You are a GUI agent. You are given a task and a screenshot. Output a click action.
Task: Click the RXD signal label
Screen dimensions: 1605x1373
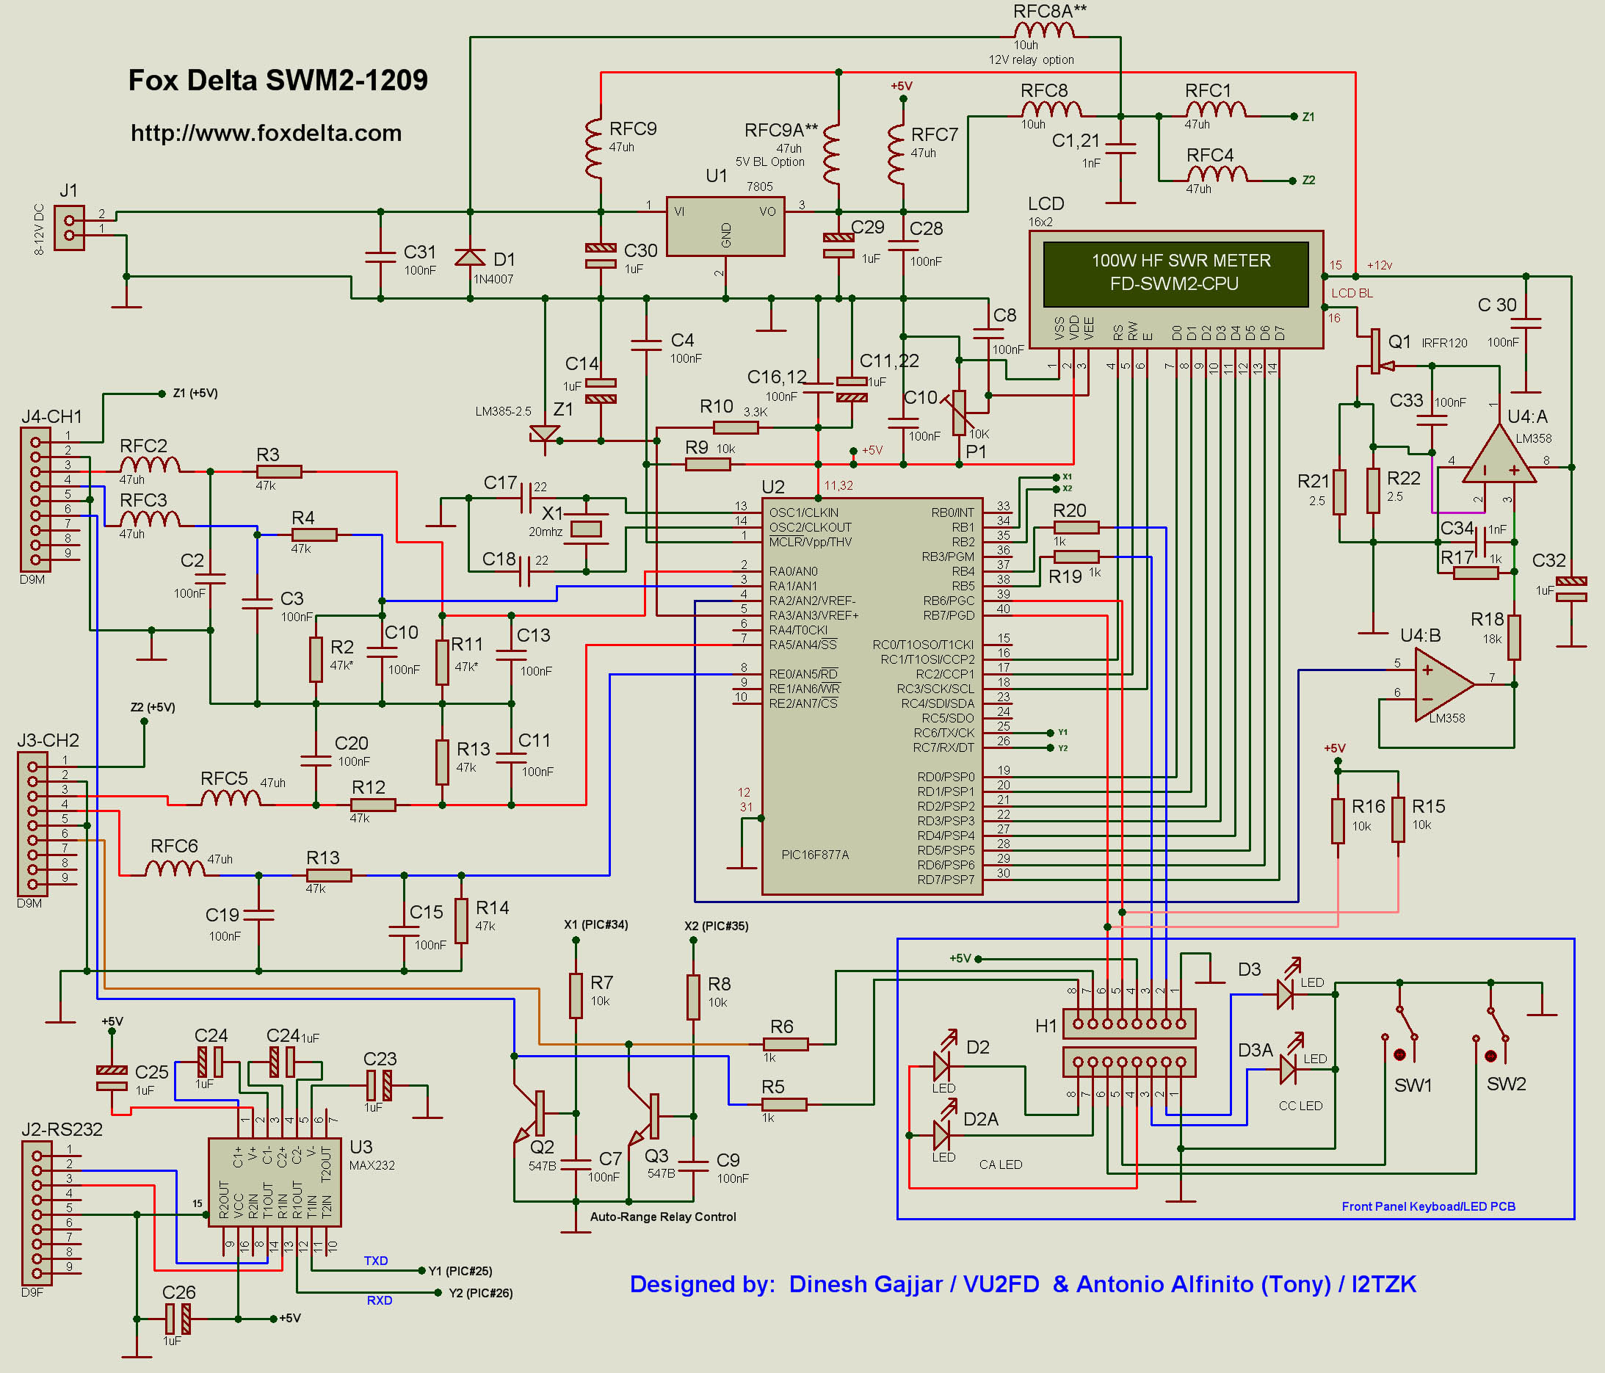(380, 1300)
